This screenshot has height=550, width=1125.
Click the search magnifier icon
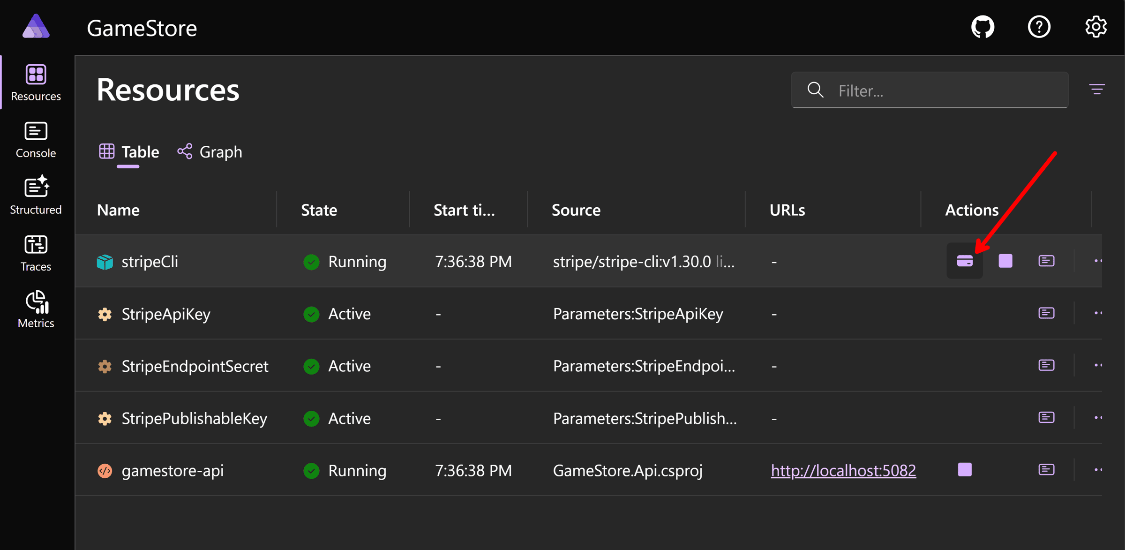click(816, 90)
